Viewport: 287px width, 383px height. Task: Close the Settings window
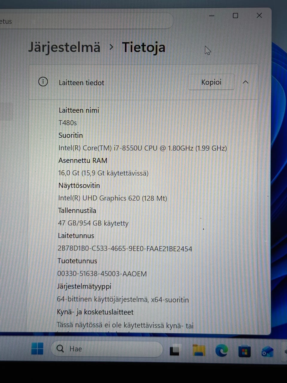[x=259, y=16]
